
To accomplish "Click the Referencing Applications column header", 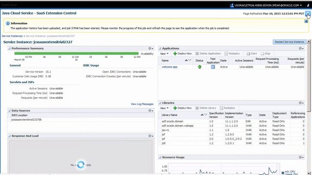I will [298, 115].
